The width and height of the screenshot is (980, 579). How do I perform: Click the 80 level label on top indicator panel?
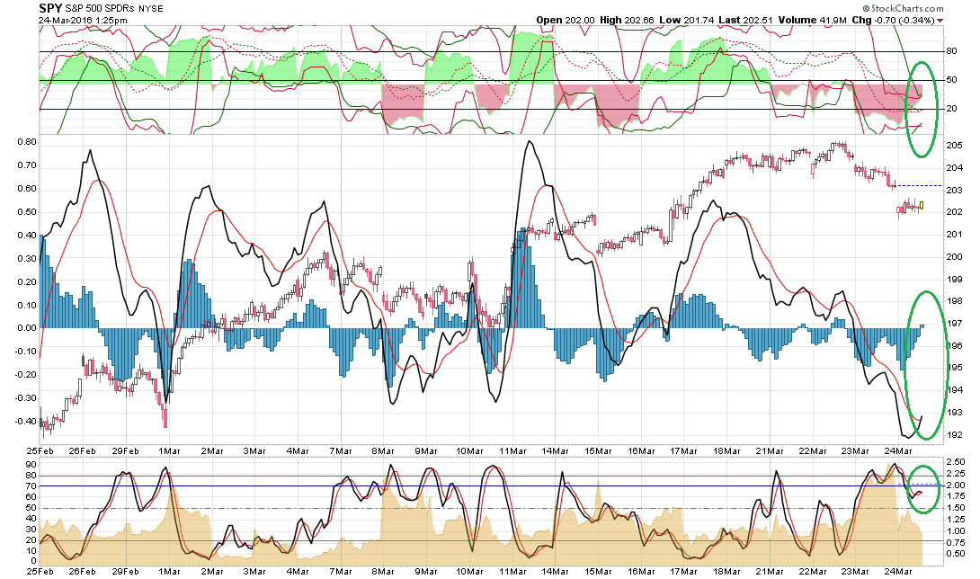[x=952, y=51]
